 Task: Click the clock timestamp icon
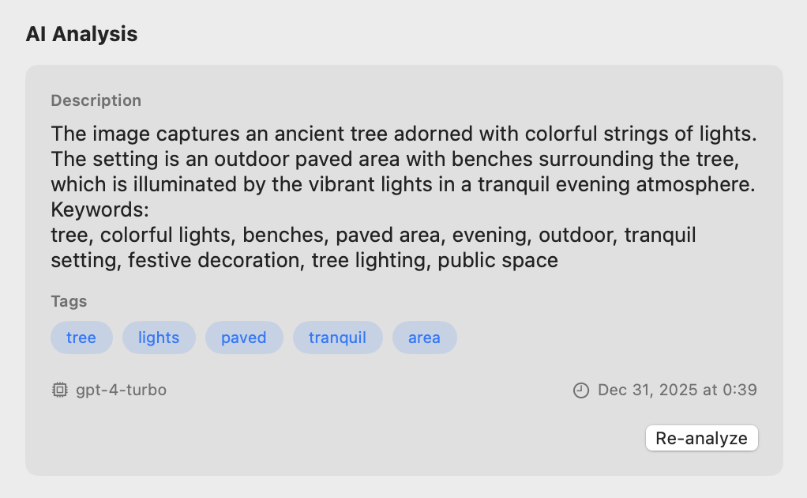(581, 390)
